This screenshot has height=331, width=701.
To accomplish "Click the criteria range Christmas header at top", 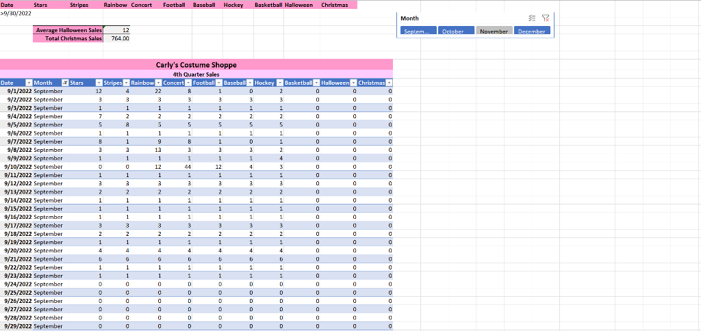I will [338, 5].
